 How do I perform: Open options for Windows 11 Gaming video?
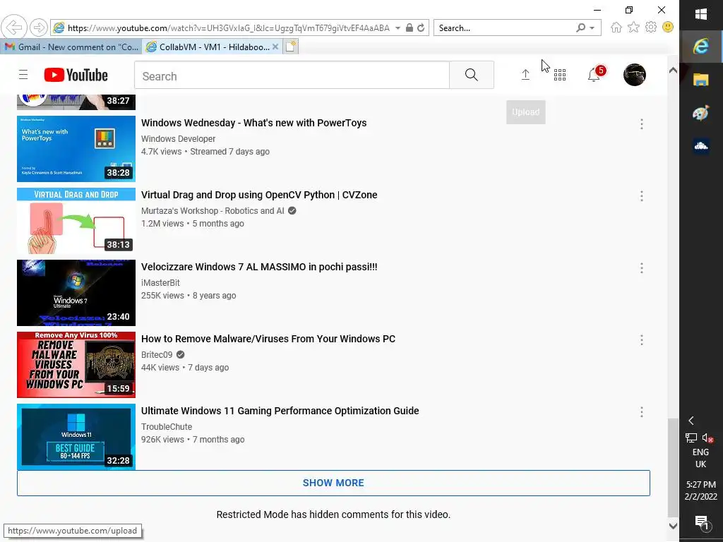point(641,412)
